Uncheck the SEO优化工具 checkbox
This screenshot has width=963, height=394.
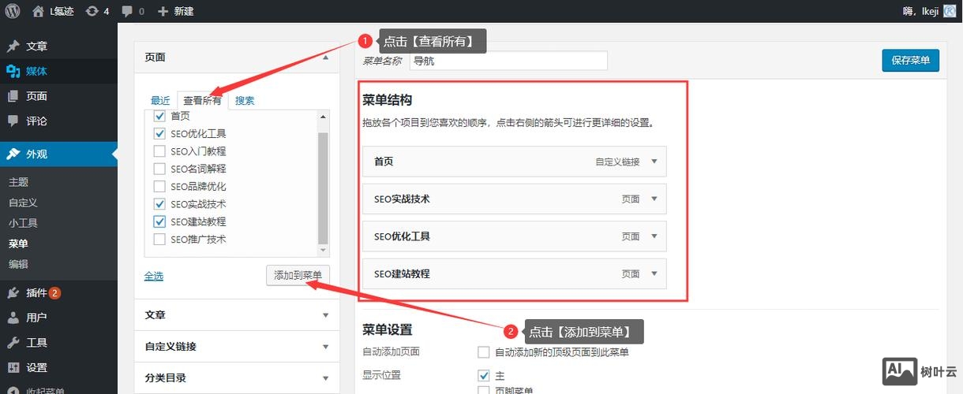(159, 133)
